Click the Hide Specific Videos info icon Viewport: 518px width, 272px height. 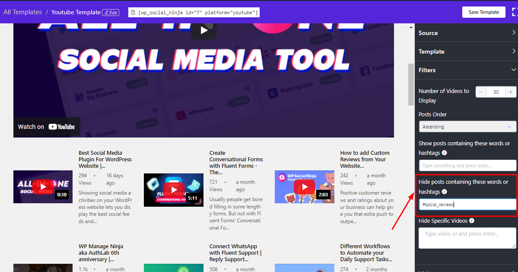tap(472, 221)
